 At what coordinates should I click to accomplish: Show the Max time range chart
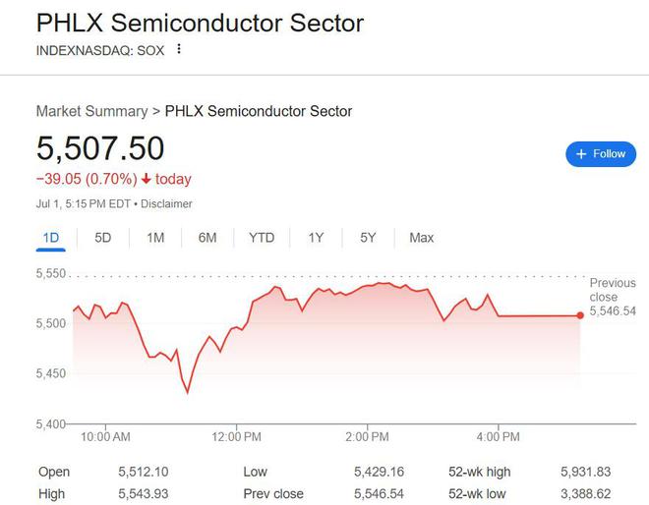(x=422, y=238)
